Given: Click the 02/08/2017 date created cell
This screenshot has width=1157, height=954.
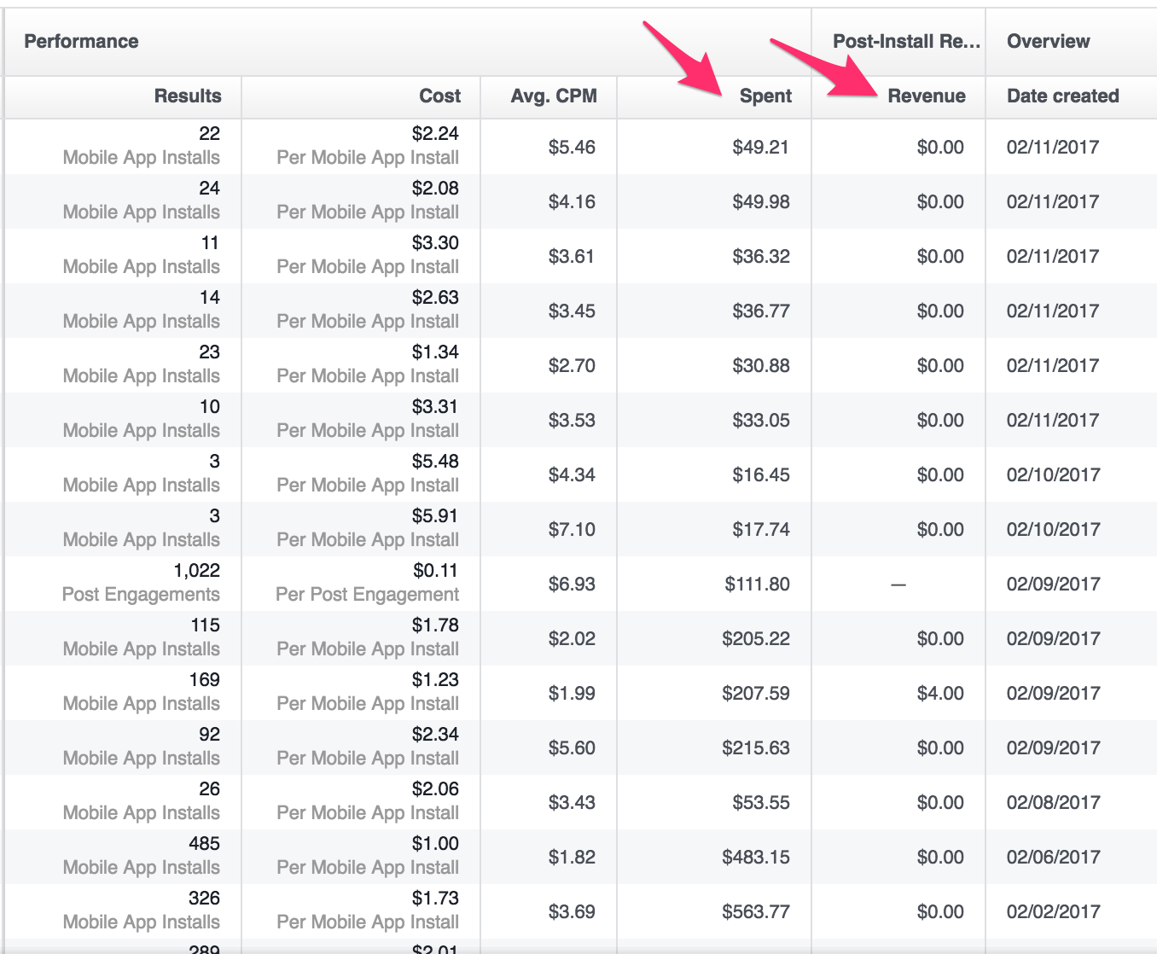Looking at the screenshot, I should point(1053,802).
